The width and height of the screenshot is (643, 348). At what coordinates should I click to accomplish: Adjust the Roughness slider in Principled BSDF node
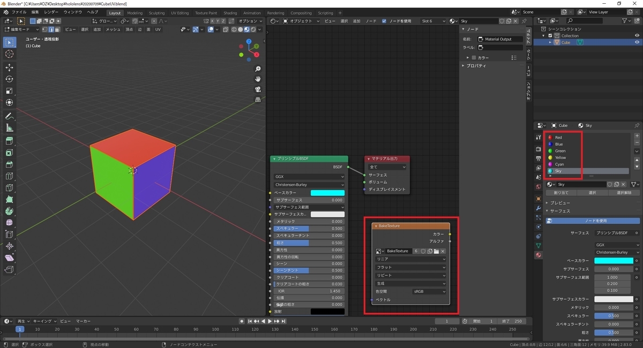(309, 243)
